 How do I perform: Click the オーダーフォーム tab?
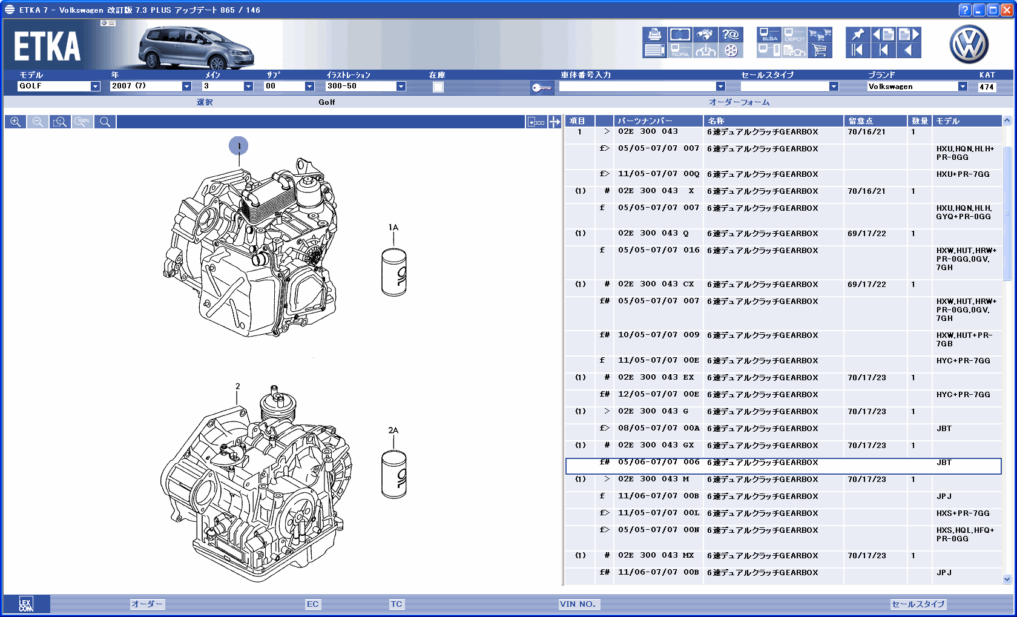739,102
